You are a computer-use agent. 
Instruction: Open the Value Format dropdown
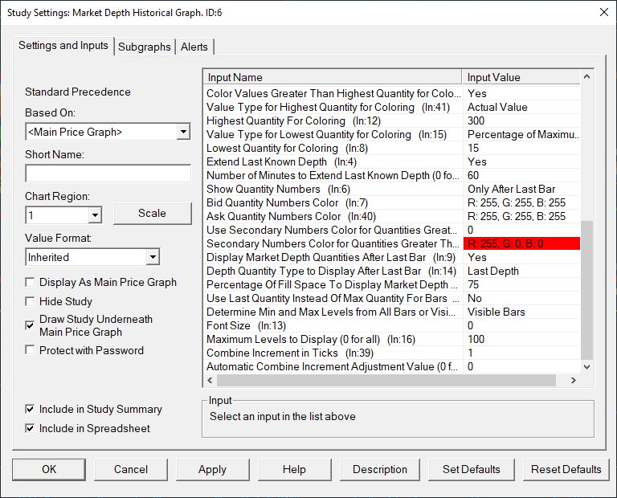coord(153,257)
